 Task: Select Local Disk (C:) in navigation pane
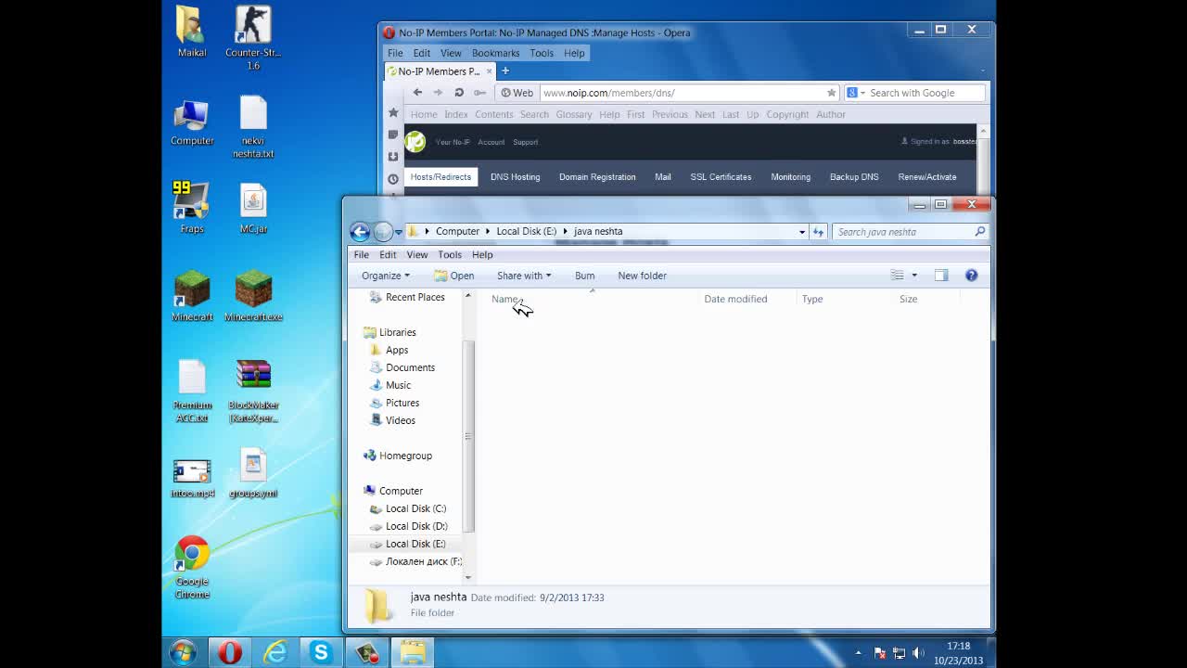pyautogui.click(x=415, y=508)
